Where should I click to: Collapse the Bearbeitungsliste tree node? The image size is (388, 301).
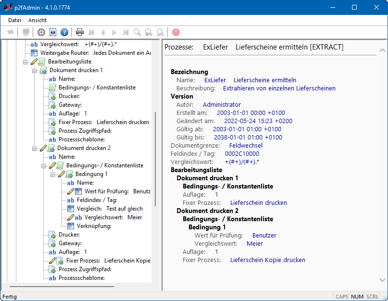click(25, 62)
